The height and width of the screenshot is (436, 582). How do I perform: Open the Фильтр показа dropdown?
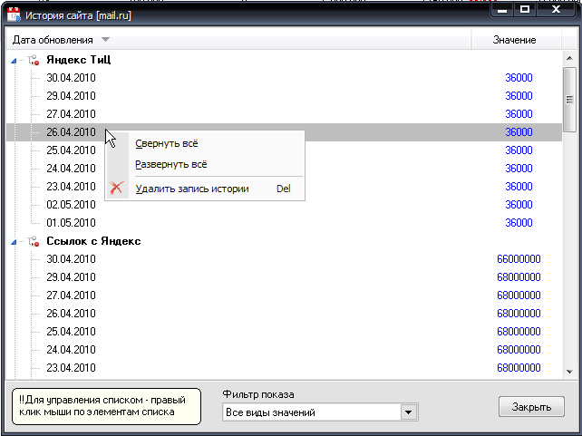click(410, 413)
